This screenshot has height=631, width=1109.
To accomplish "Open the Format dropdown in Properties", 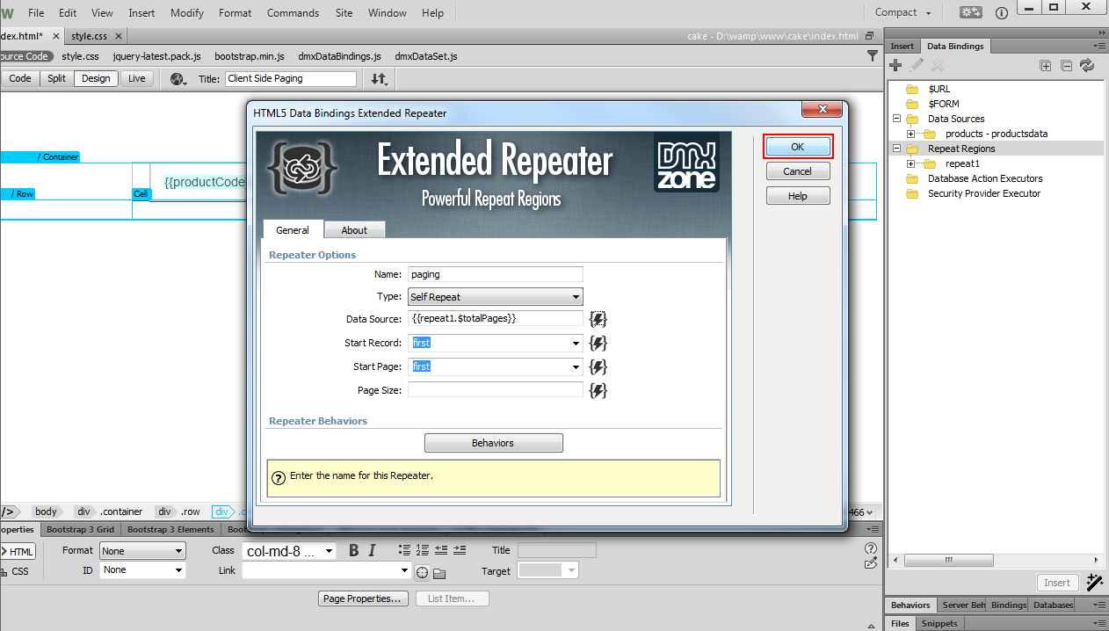I will click(x=142, y=551).
